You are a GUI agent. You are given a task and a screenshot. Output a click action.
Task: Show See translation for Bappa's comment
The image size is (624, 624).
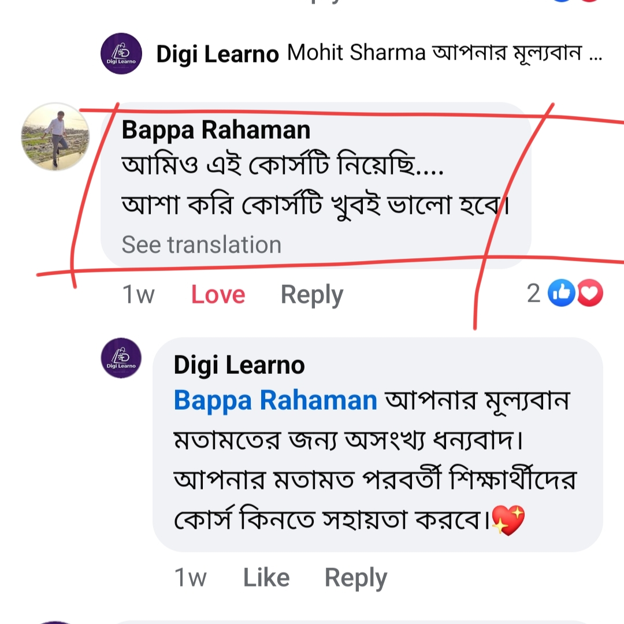pyautogui.click(x=202, y=244)
